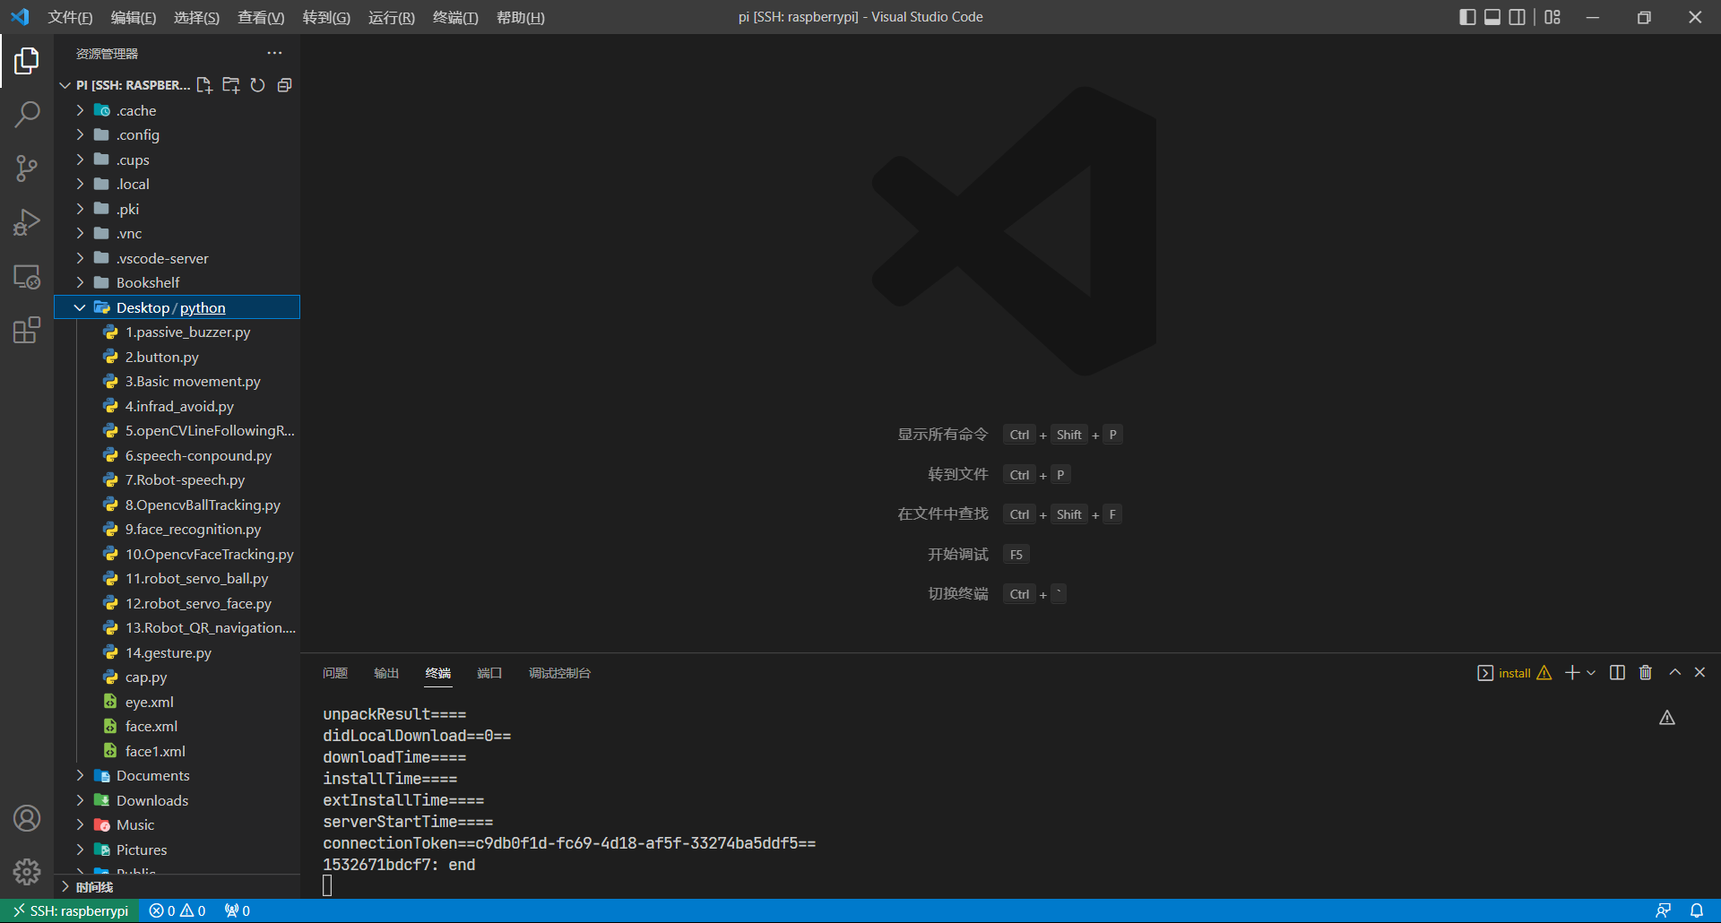Open the Source Control view
The image size is (1721, 923).
(27, 168)
